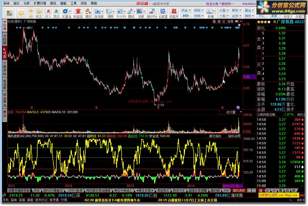Click the 叠 overlay button in chart header

pos(214,21)
